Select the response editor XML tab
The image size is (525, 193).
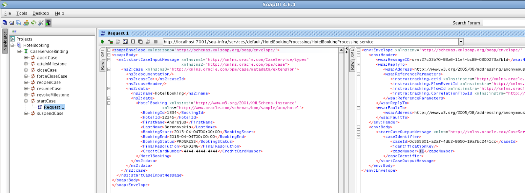pyautogui.click(x=352, y=54)
